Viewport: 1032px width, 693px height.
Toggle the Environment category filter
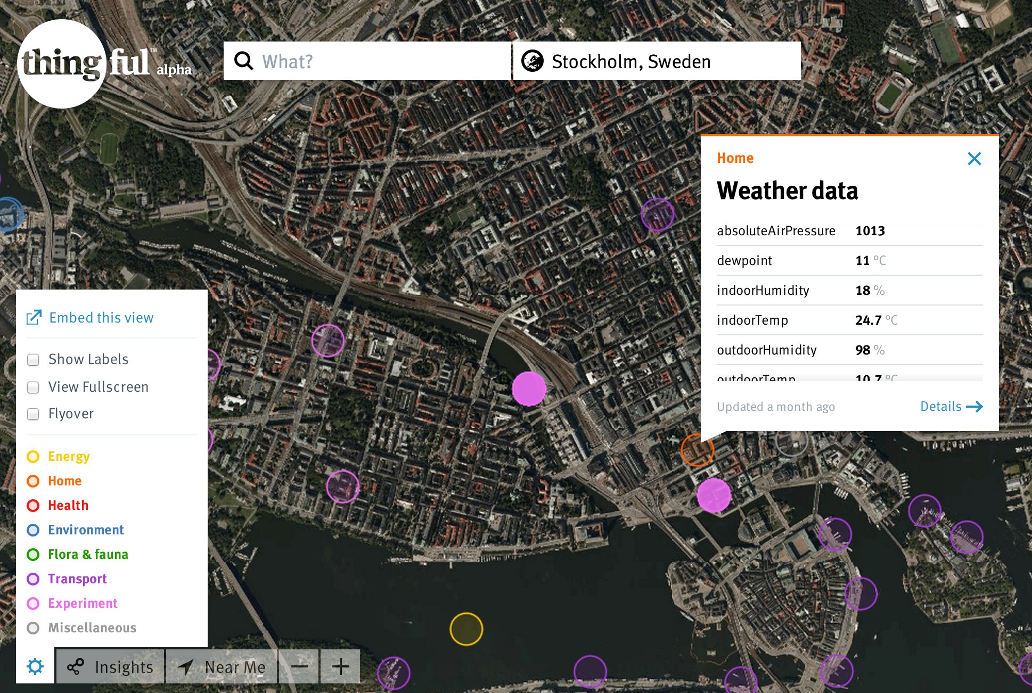[75, 530]
